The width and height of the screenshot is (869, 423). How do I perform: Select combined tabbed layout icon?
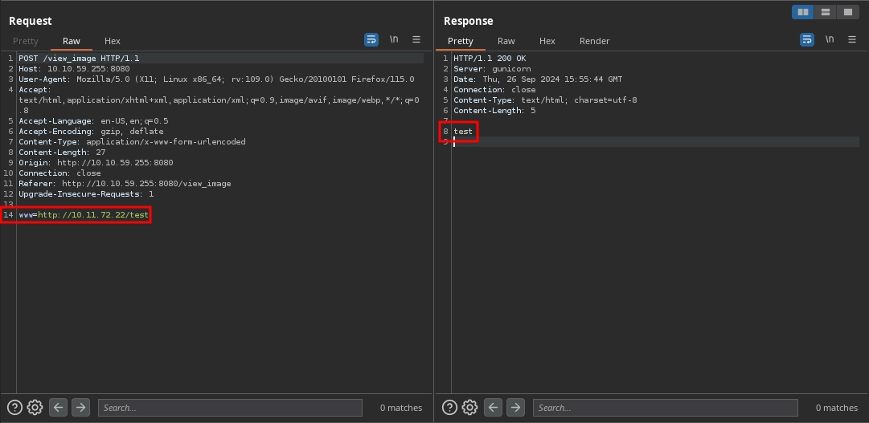(x=847, y=12)
